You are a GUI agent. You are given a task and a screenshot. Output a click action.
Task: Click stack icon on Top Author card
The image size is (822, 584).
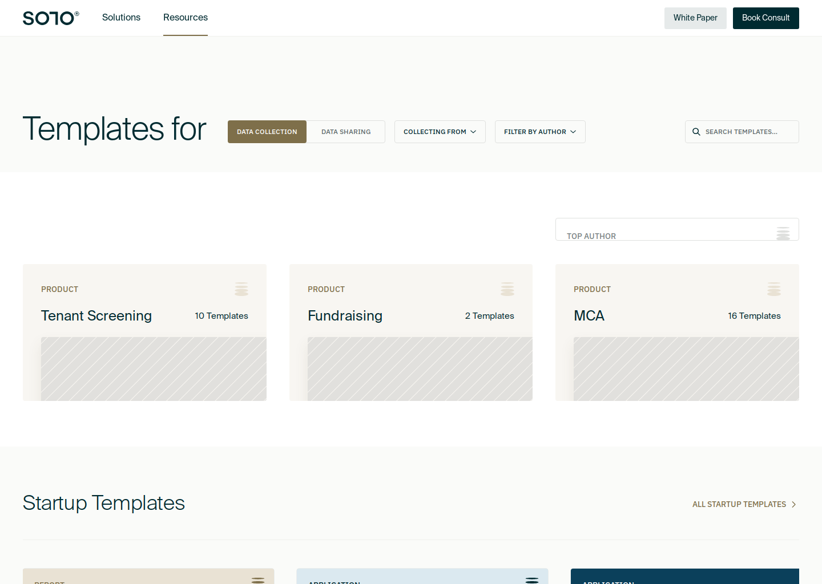(783, 233)
